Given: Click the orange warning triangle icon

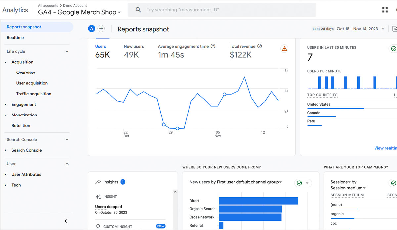Looking at the screenshot, I should (284, 49).
